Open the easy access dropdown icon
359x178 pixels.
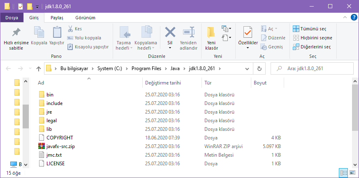pos(227,37)
